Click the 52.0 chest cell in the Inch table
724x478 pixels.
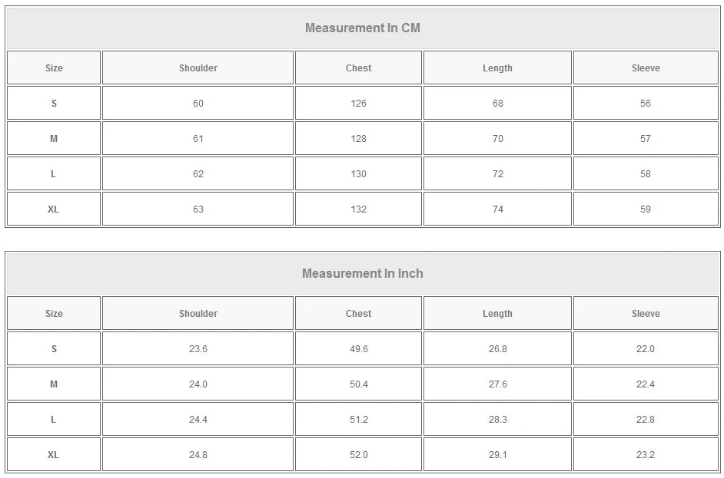coord(358,455)
